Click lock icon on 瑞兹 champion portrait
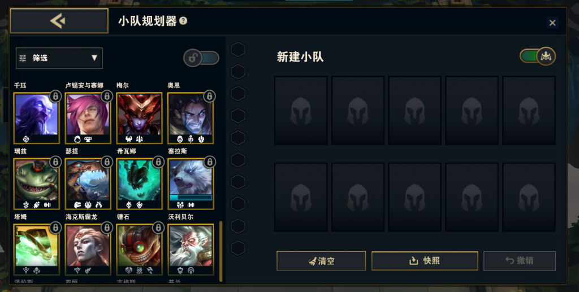The height and width of the screenshot is (292, 579). point(55,162)
